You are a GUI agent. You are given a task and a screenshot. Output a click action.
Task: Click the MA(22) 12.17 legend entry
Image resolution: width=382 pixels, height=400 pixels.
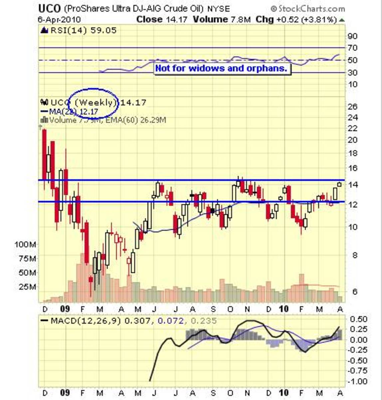(x=69, y=112)
